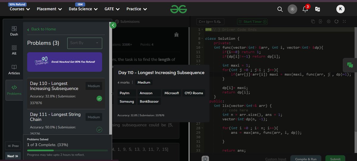The width and height of the screenshot is (357, 161).
Task: Click the copy code icon in editor
Action: (x=313, y=21)
